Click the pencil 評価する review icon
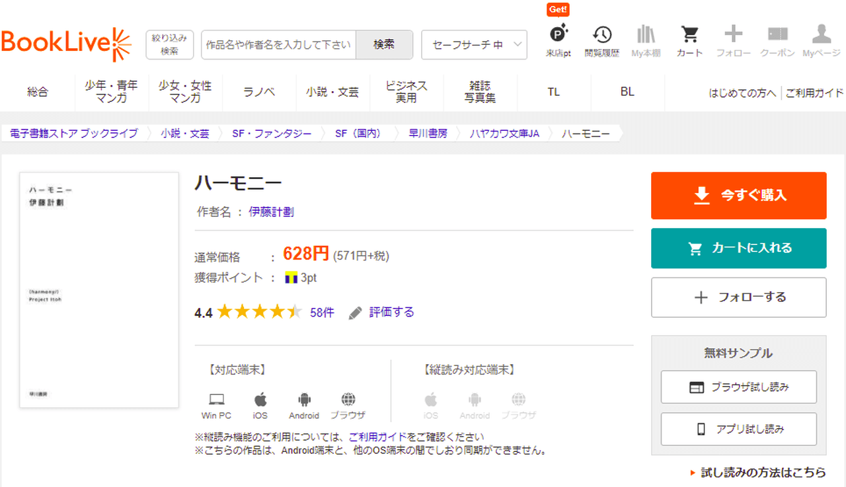This screenshot has width=846, height=487. pyautogui.click(x=356, y=313)
